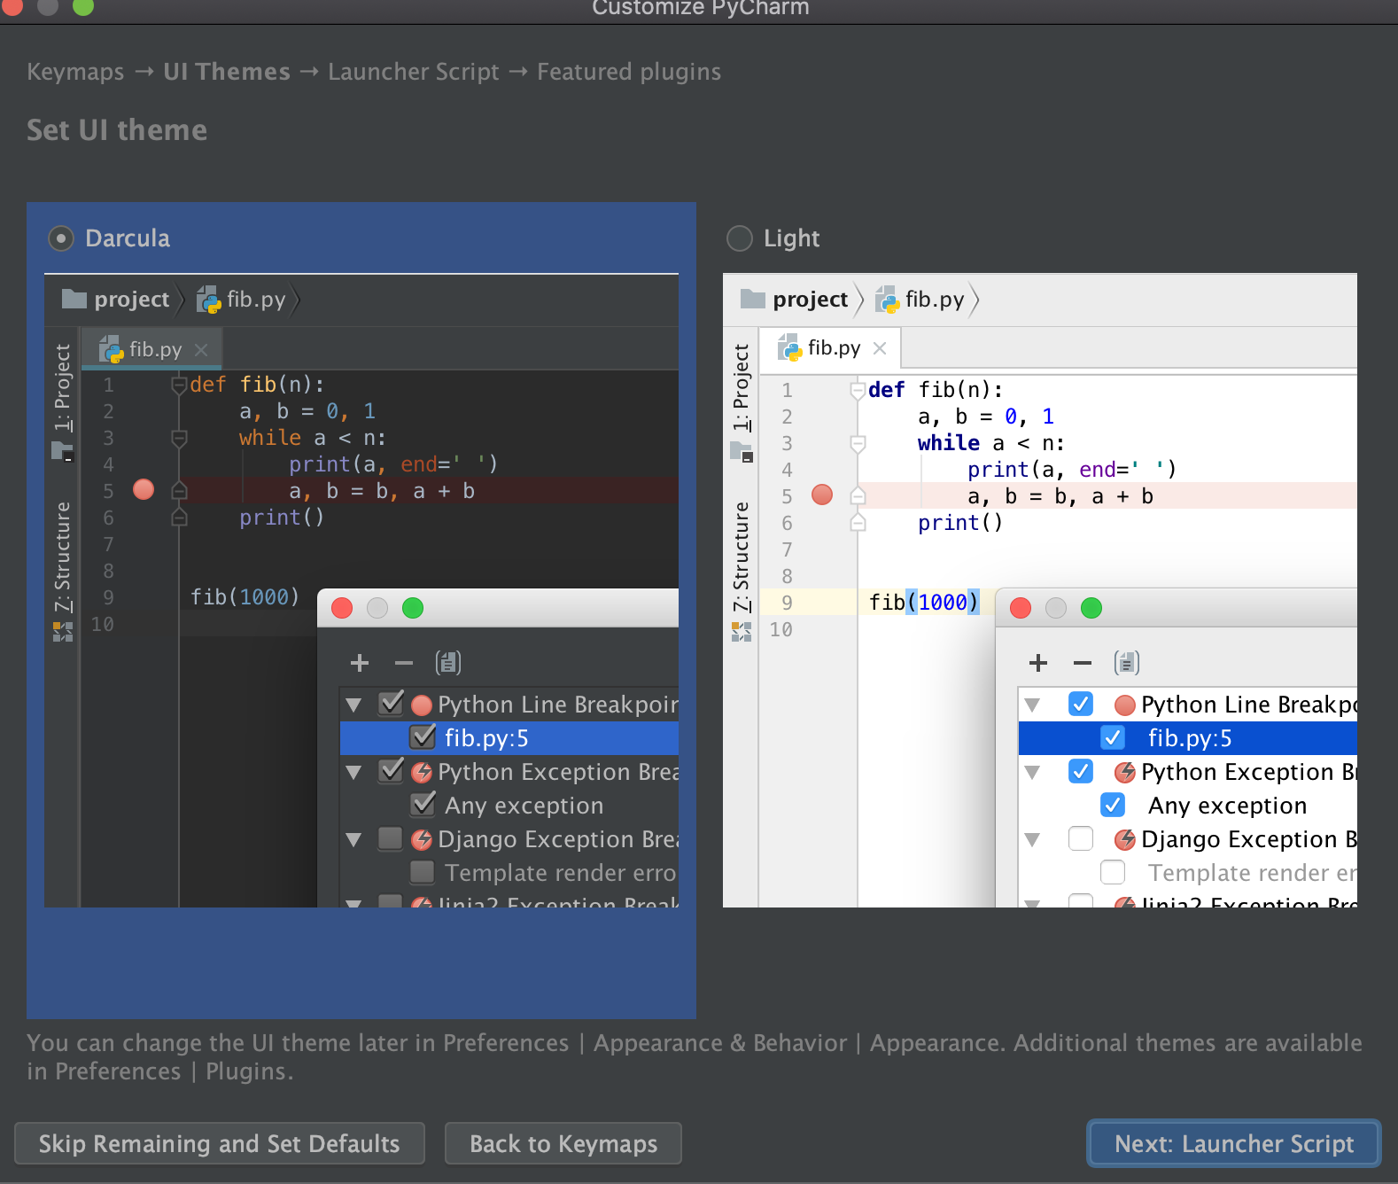This screenshot has width=1398, height=1184.
Task: Click Python Line Breakpoint red icon in Light
Action: pyautogui.click(x=1125, y=705)
